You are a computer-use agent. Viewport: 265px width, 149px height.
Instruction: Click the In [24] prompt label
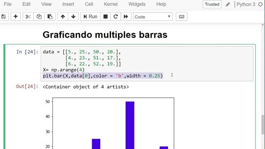tap(27, 52)
